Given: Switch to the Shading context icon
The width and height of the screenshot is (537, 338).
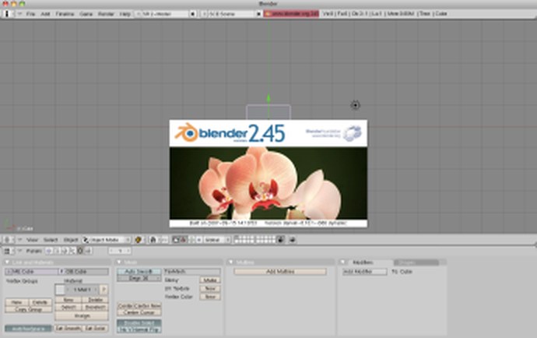Looking at the screenshot, I should [65, 252].
